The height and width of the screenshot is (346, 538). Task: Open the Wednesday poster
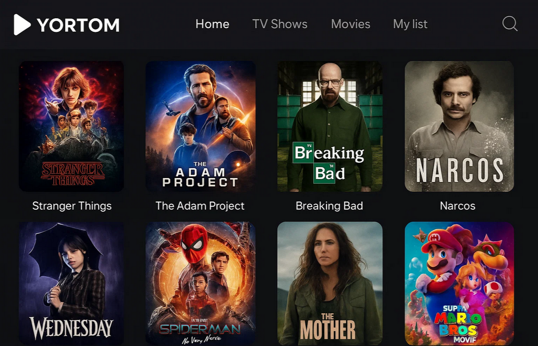(x=71, y=284)
